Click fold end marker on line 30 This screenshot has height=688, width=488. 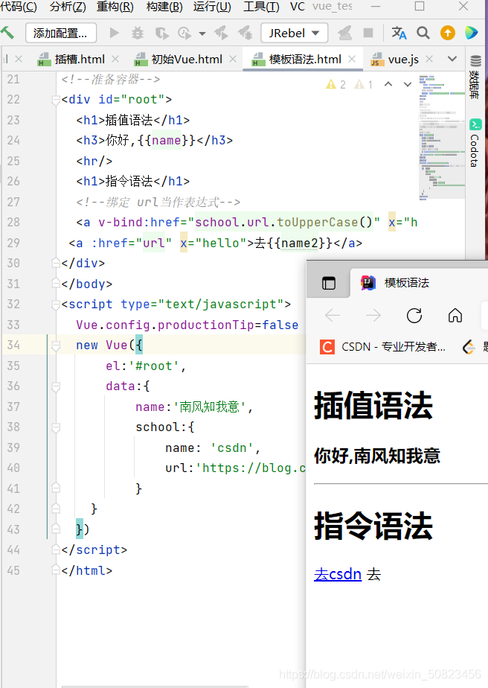click(56, 264)
